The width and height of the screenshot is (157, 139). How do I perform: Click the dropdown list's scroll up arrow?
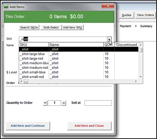point(141,45)
